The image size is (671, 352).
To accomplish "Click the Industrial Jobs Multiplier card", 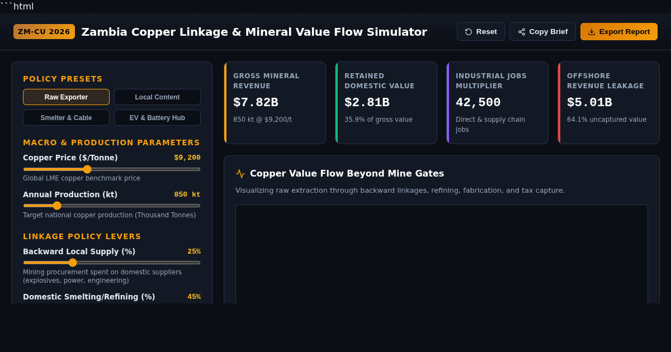I will 497,103.
